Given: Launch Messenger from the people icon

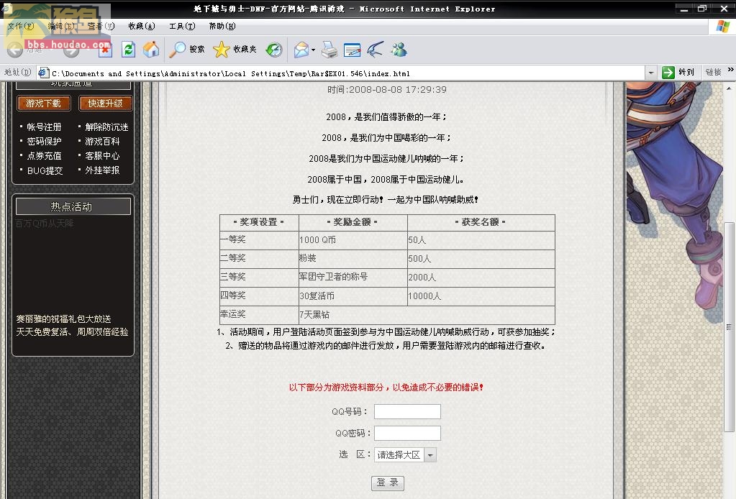Looking at the screenshot, I should 399,50.
